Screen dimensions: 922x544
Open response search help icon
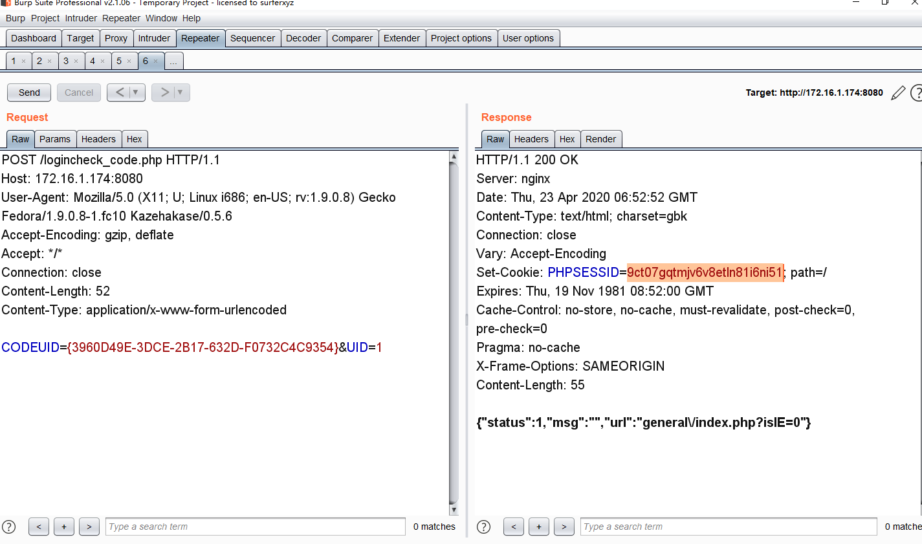tap(483, 527)
